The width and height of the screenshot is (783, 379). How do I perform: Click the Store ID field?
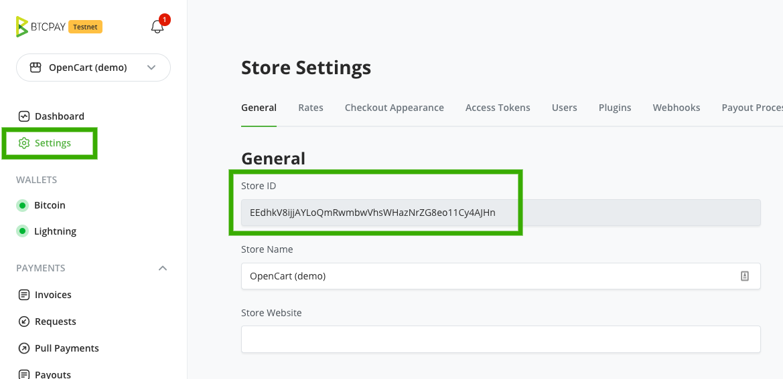501,213
